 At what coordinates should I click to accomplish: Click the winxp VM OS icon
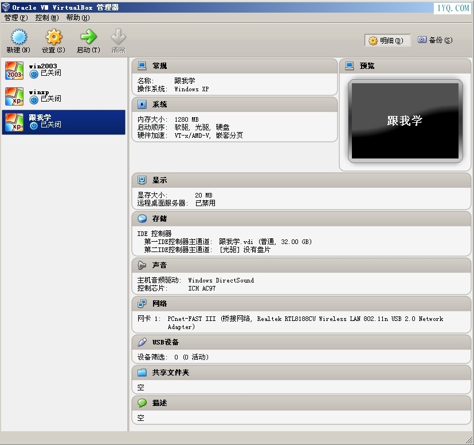pos(14,96)
